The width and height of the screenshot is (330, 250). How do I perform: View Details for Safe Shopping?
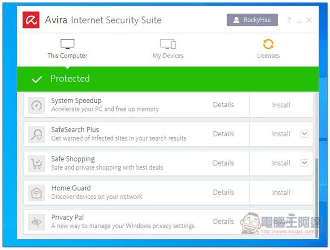click(x=223, y=163)
